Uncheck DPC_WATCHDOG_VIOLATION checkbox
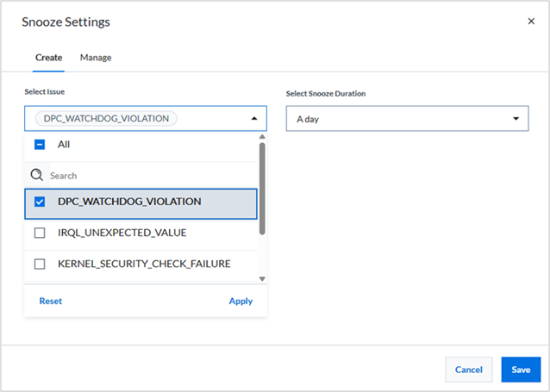Screen dimensions: 550x392 pos(40,202)
